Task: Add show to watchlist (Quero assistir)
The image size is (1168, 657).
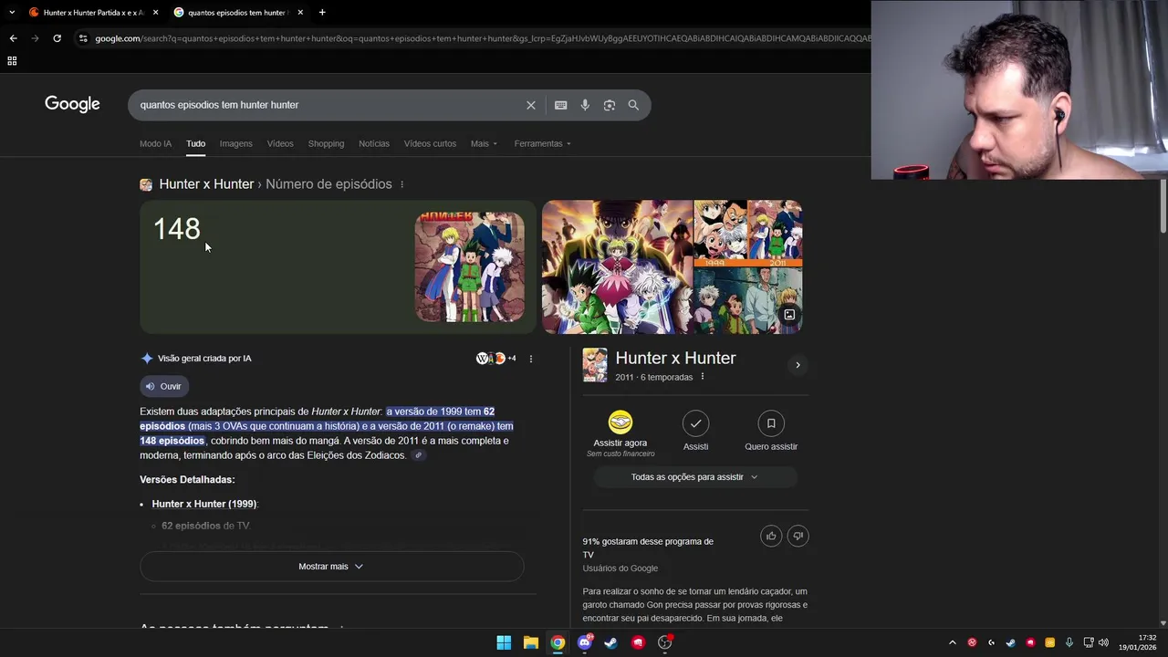Action: point(771,432)
